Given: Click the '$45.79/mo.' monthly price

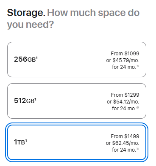Looking at the screenshot, I should pos(126,60).
